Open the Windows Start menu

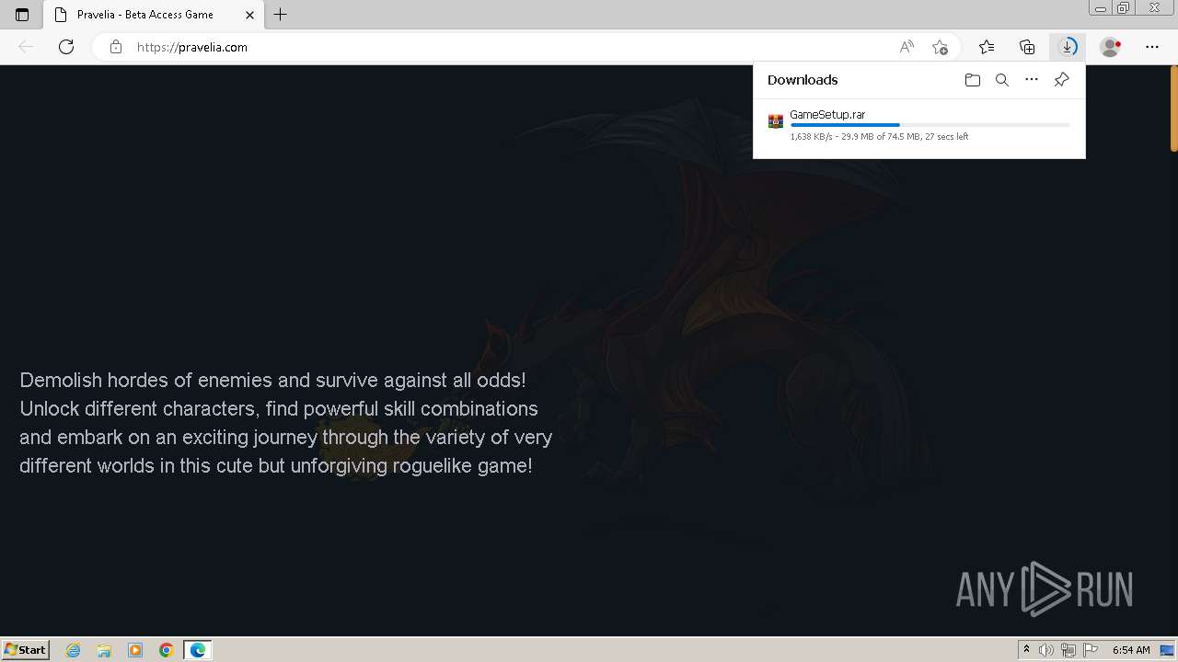coord(26,650)
